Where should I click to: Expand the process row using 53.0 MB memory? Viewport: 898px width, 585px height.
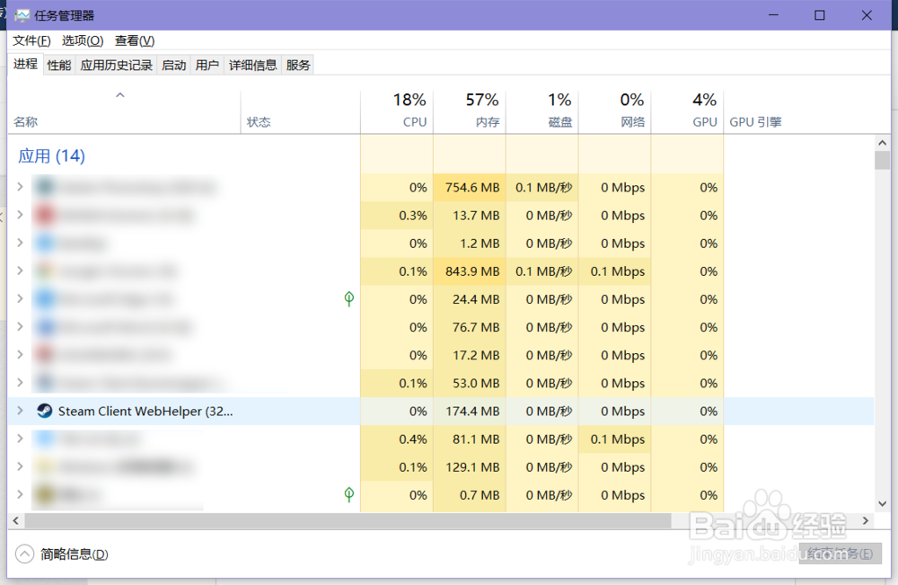[x=20, y=383]
